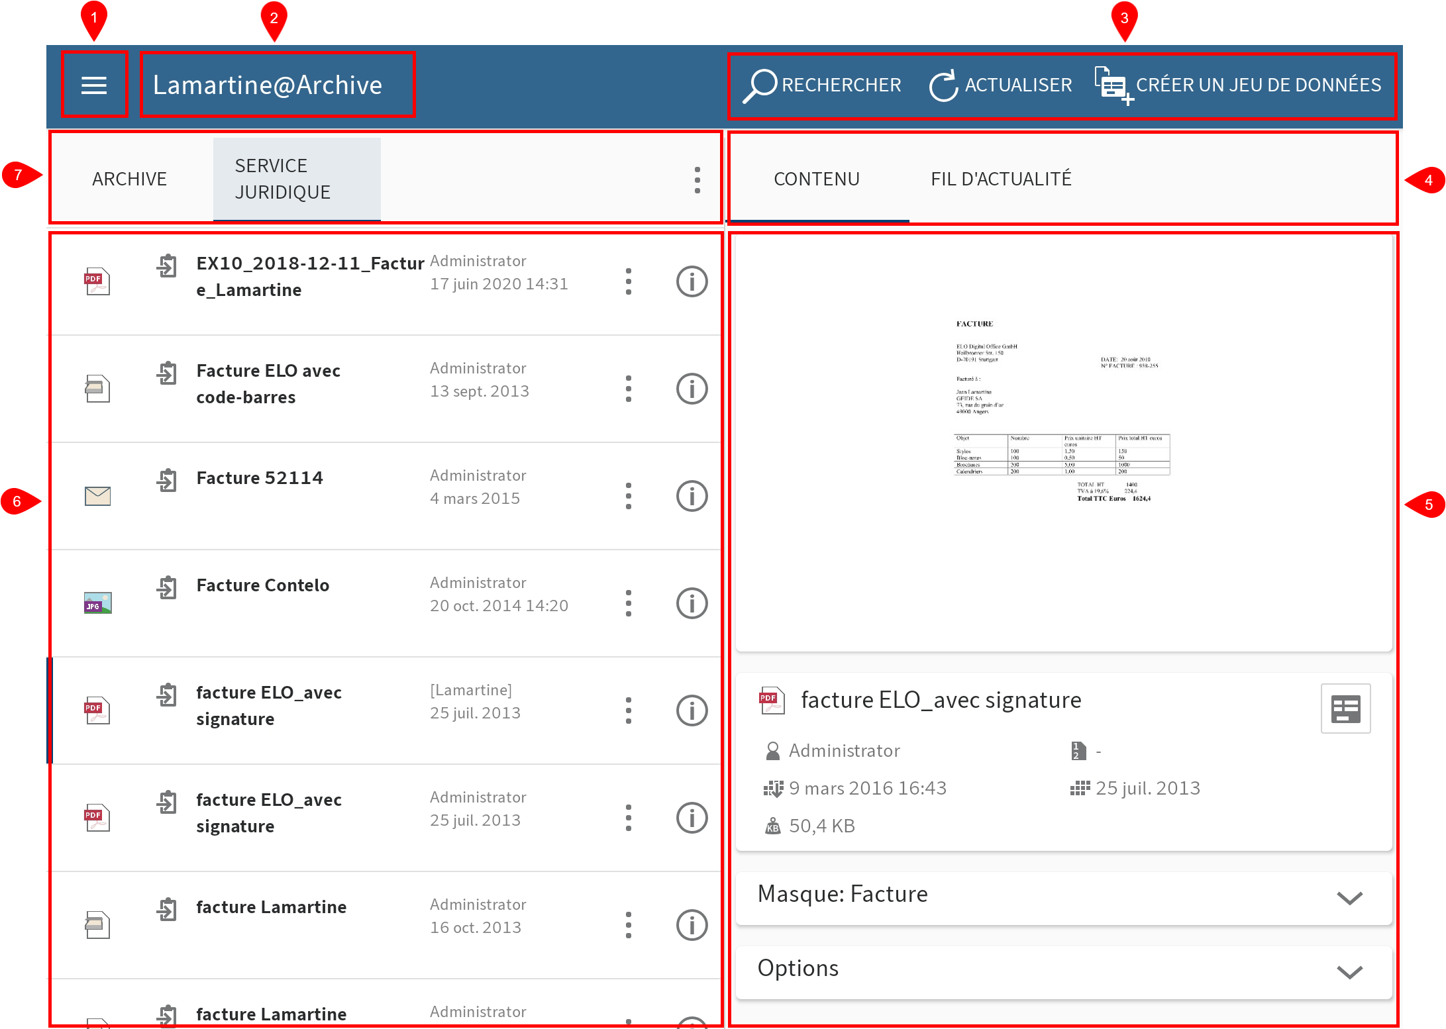Click the reference arrow icon beside Facture Contelo
The image size is (1446, 1029).
click(x=167, y=587)
